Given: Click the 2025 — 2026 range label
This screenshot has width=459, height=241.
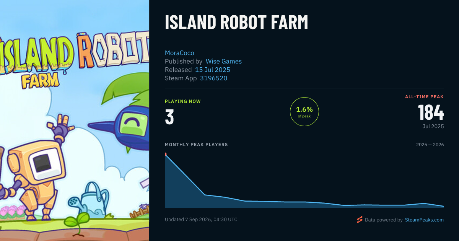Looking at the screenshot, I should point(430,145).
